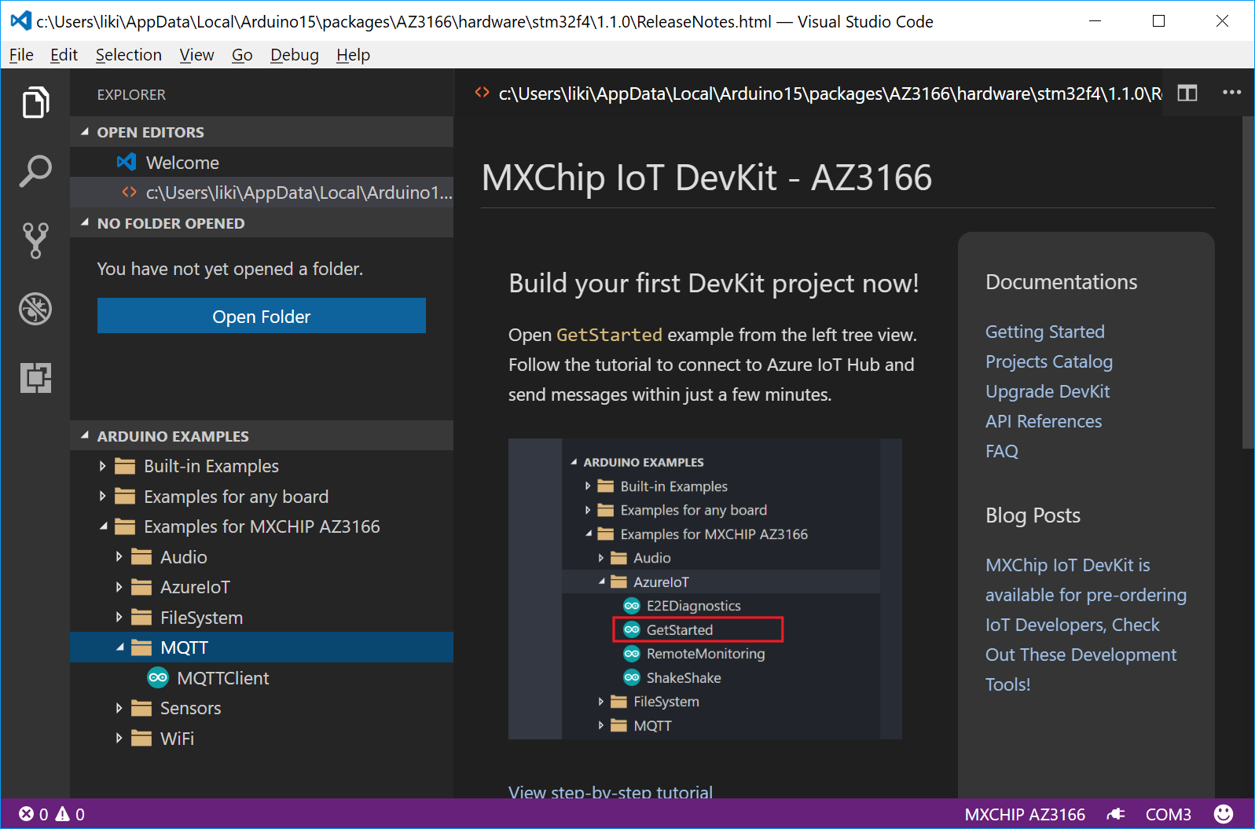The height and width of the screenshot is (829, 1255).
Task: Expand the AzureIoT folder arrow
Action: (119, 587)
